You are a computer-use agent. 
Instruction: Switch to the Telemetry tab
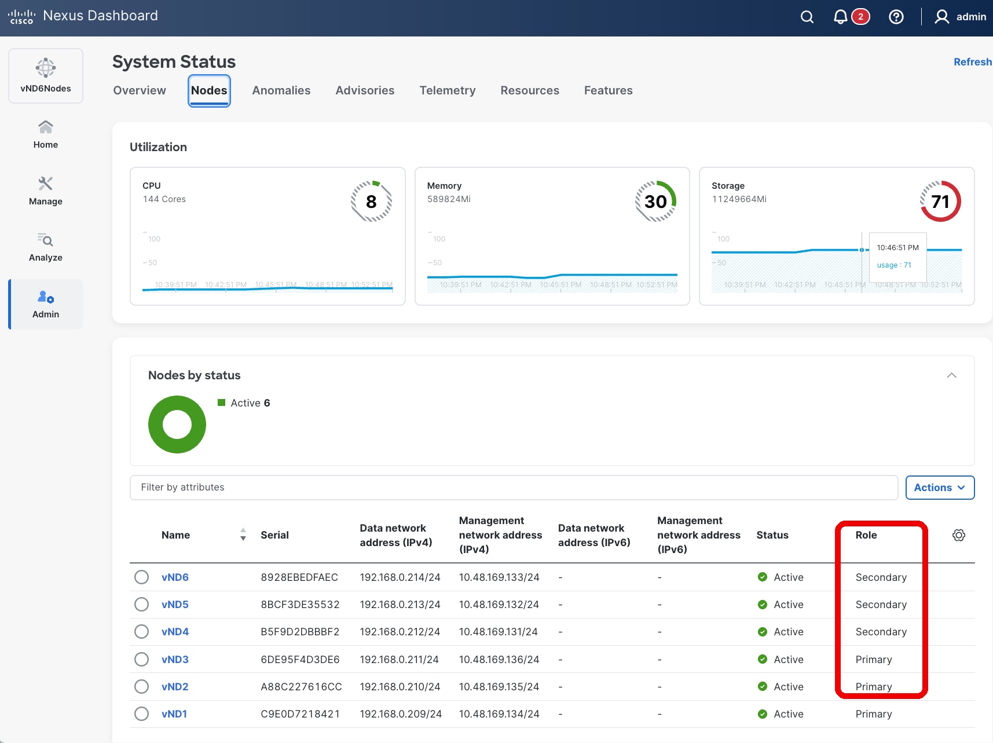coord(448,90)
